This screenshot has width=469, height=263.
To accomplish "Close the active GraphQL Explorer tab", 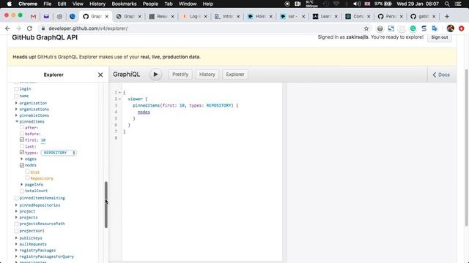I will click(107, 16).
